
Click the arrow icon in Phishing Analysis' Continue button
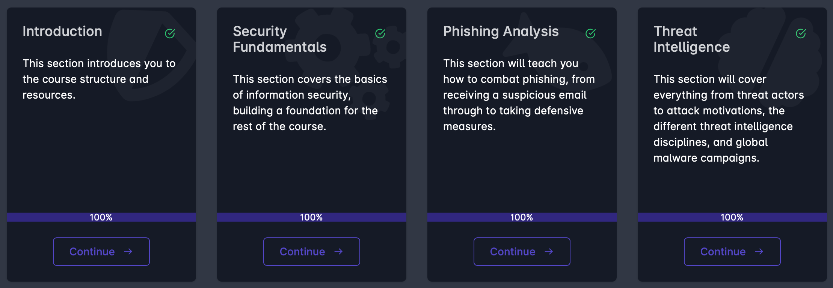pos(549,251)
